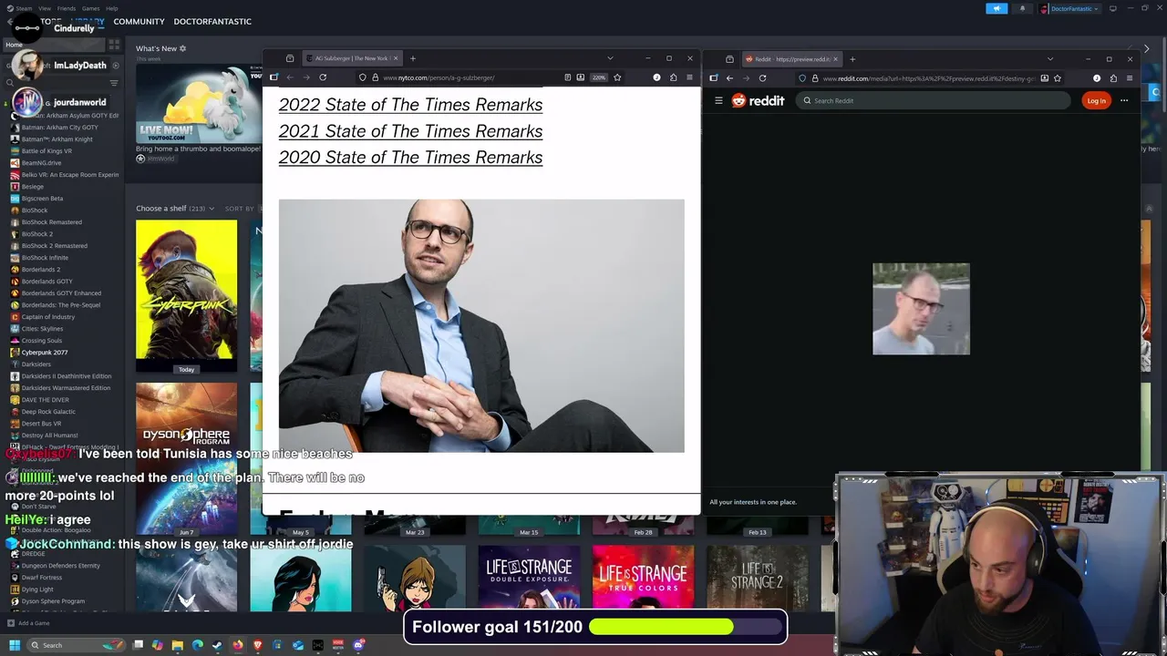Select Dyson Sphere Program in library list
Viewport: 1167px width, 656px height.
[x=53, y=601]
